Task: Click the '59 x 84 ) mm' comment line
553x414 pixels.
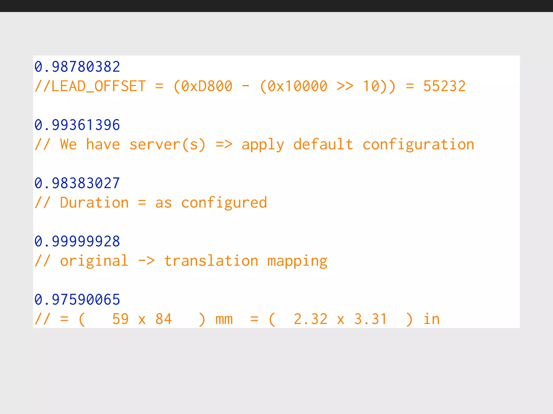Action: click(x=237, y=319)
